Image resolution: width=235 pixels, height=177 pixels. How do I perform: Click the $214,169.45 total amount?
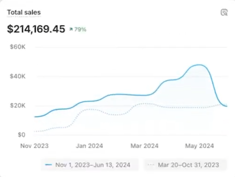[36, 29]
